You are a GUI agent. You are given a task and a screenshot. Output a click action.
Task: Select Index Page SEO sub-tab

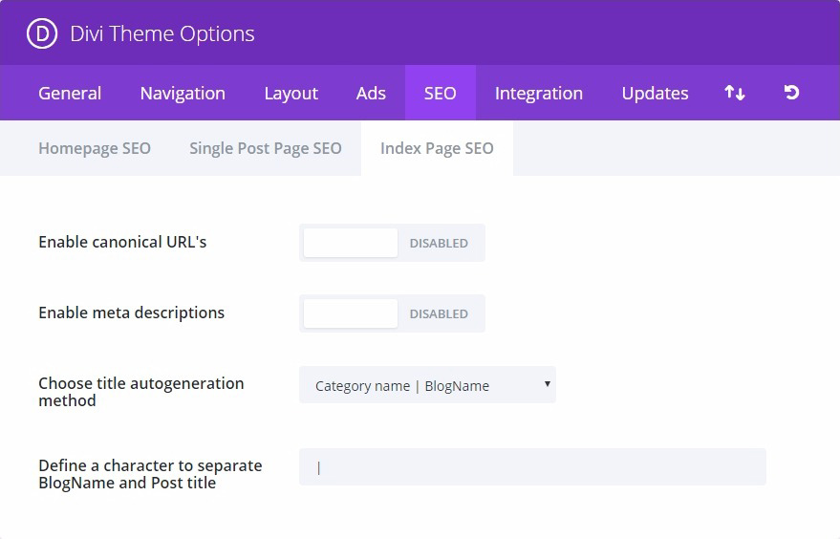pos(437,148)
